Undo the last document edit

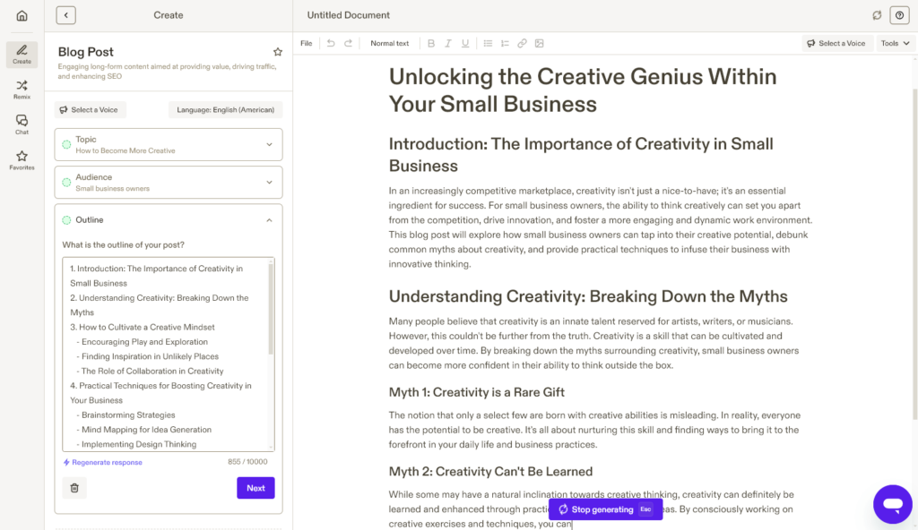tap(332, 42)
